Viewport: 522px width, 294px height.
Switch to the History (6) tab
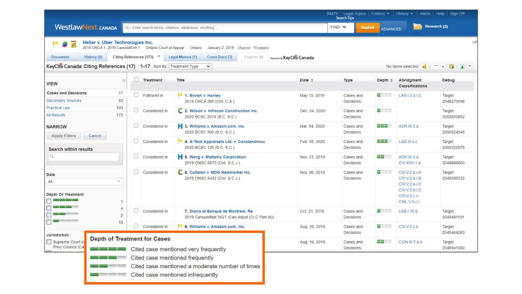pyautogui.click(x=93, y=57)
